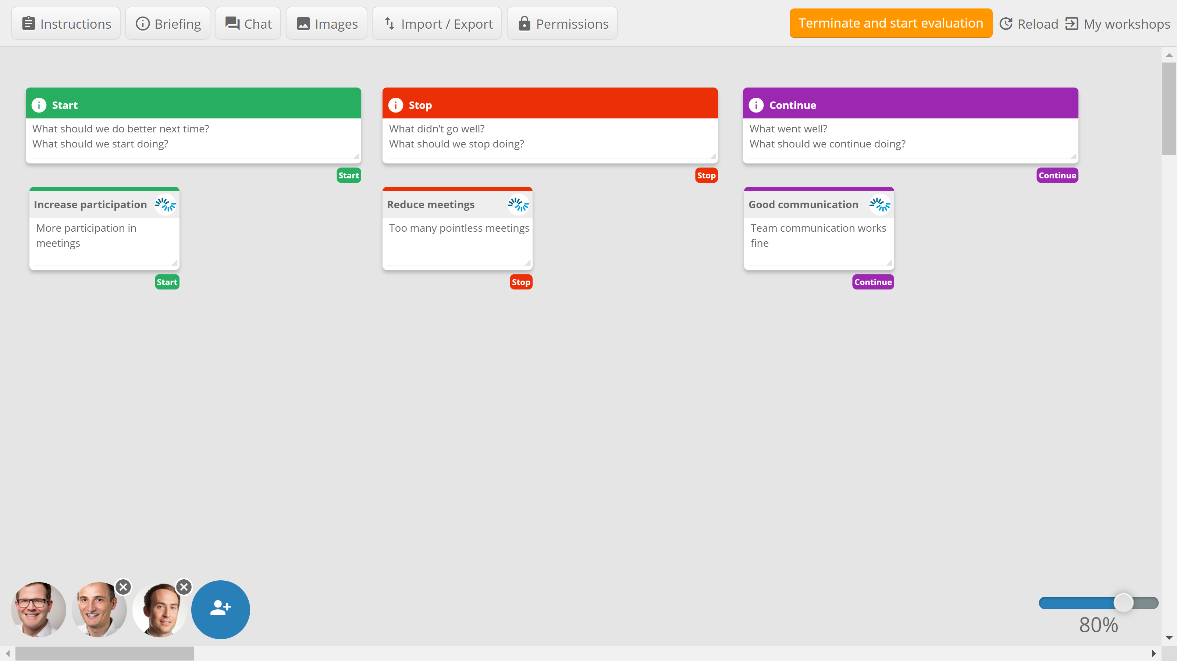Open Import / Export options
This screenshot has width=1177, height=662.
coord(437,24)
